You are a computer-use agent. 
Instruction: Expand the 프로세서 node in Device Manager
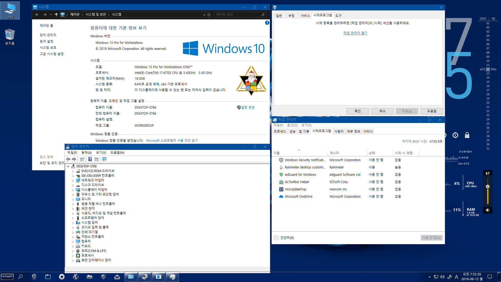pos(73,256)
